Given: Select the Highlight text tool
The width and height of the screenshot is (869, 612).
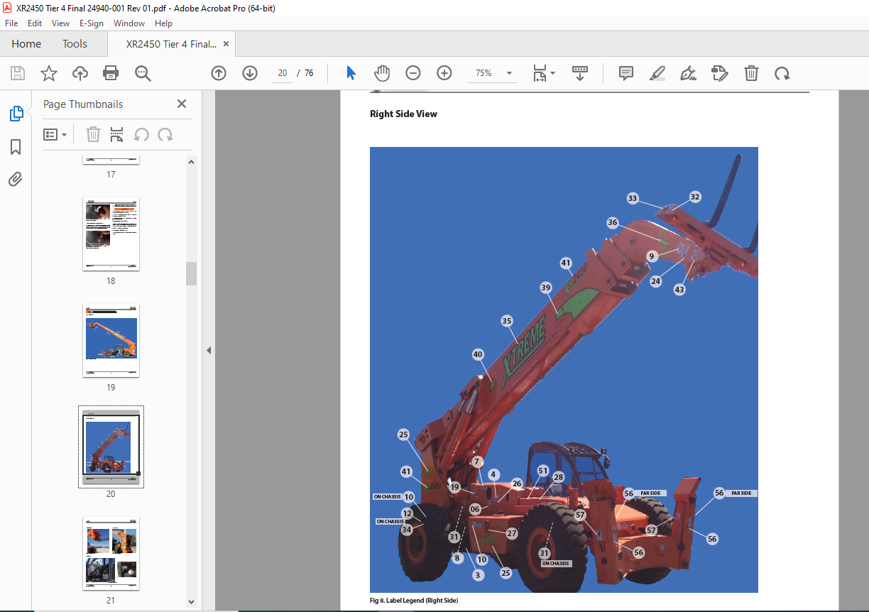Looking at the screenshot, I should pyautogui.click(x=657, y=73).
